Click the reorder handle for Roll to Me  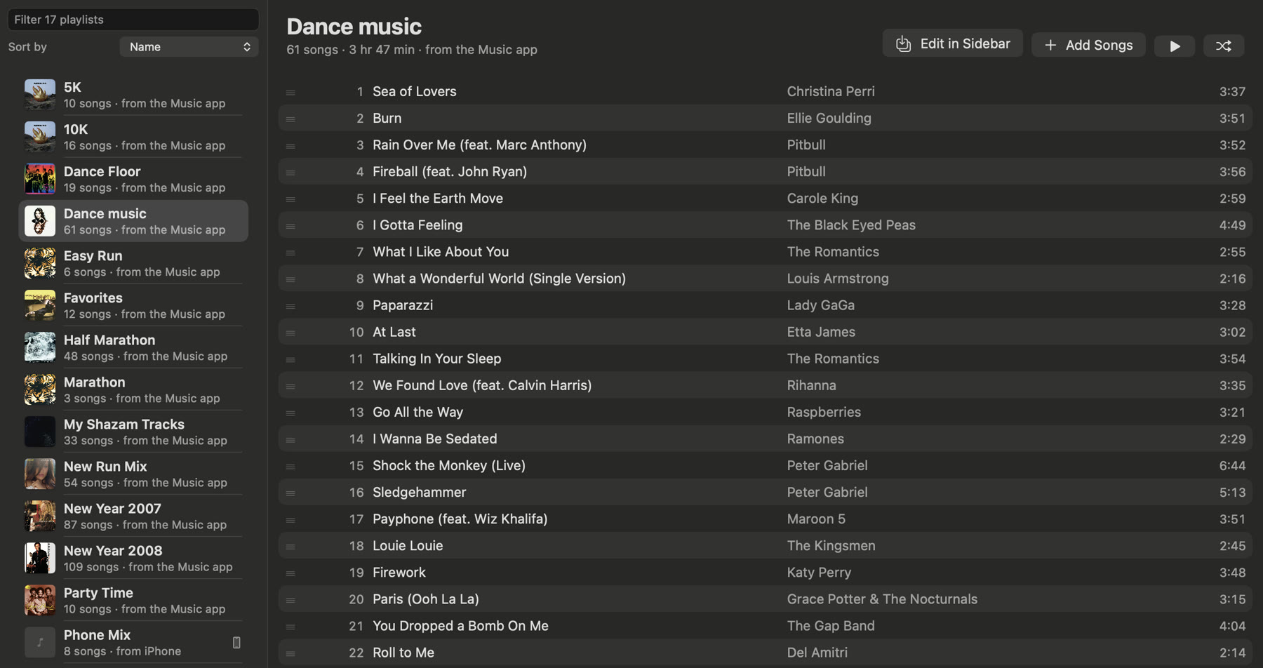pyautogui.click(x=290, y=653)
